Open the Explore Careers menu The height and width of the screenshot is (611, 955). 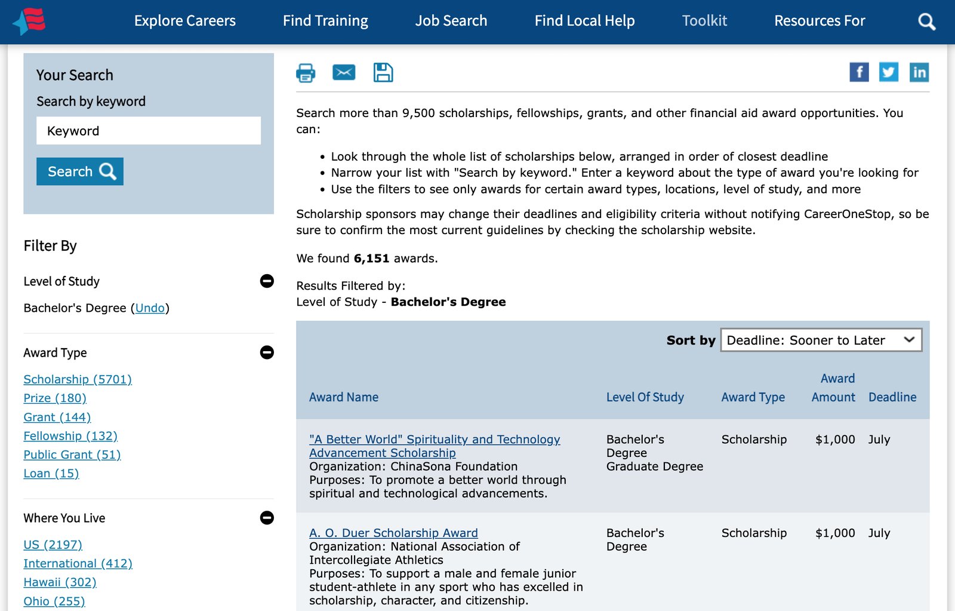pos(185,21)
